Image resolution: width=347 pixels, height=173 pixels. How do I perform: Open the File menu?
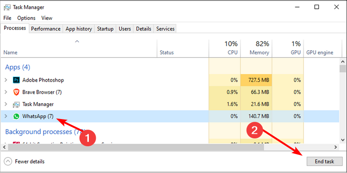[x=7, y=18]
